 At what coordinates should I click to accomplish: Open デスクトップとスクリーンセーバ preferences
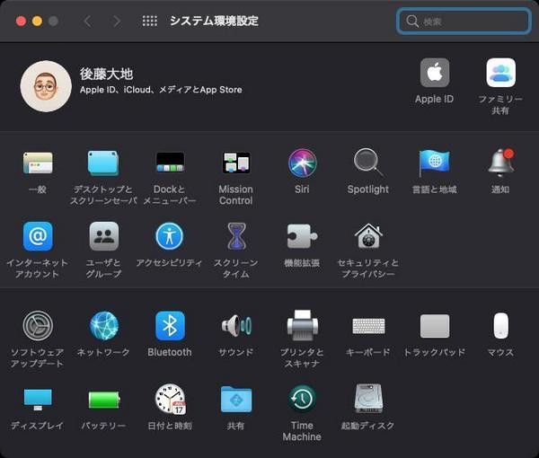(x=103, y=163)
